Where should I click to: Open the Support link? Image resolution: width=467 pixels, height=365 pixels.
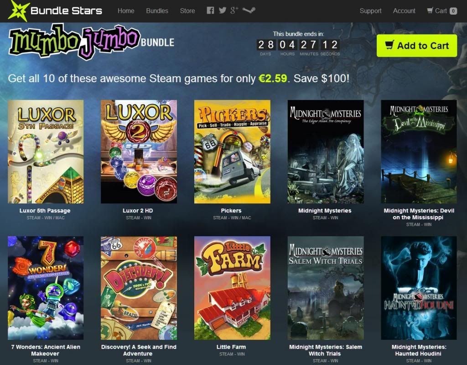pos(370,11)
